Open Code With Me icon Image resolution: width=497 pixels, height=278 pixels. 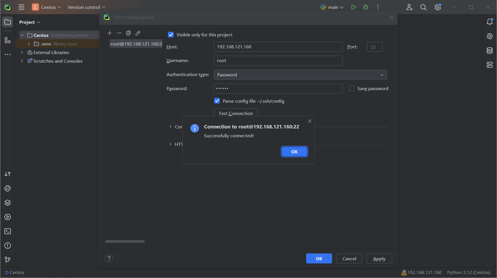409,7
